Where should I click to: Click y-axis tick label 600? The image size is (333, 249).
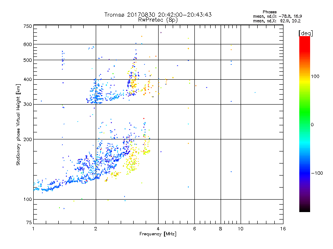(27, 44)
